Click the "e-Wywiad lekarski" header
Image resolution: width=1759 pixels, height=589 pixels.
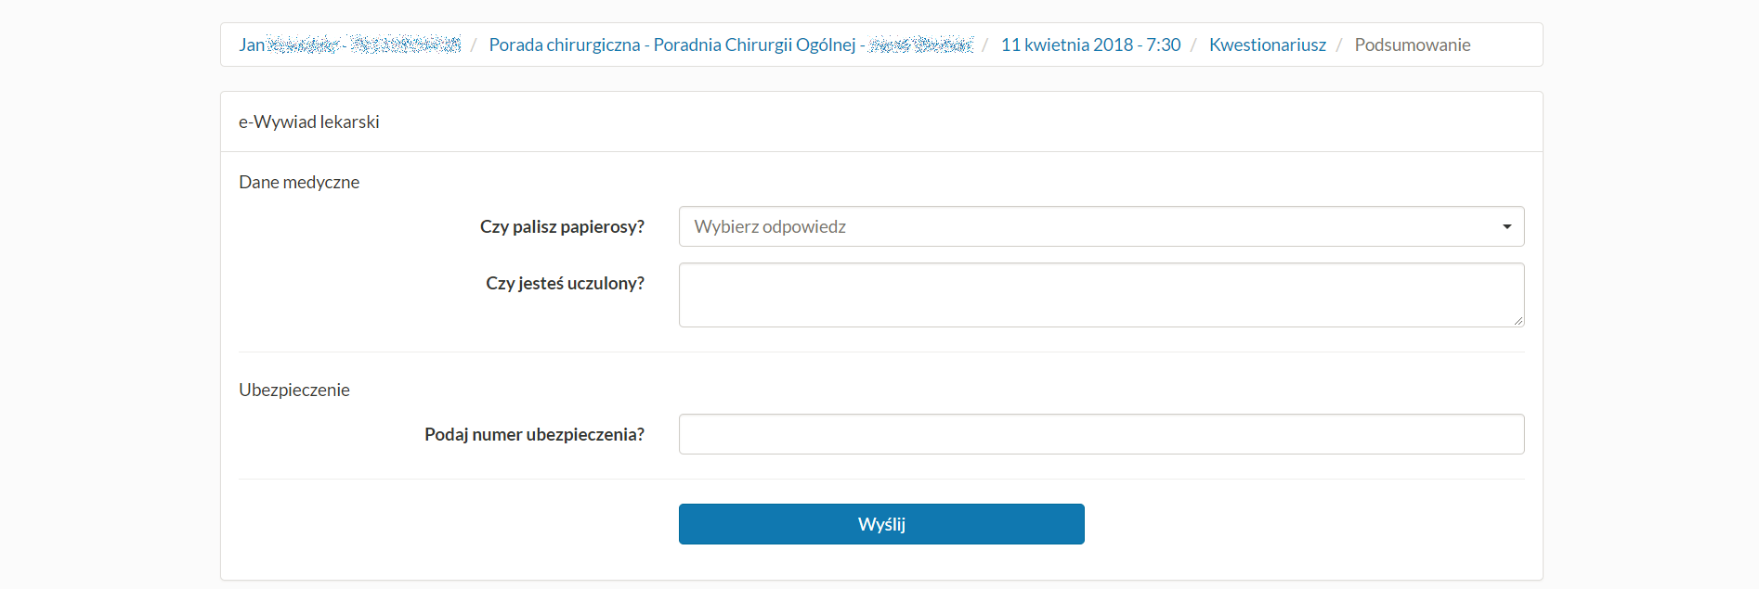308,121
